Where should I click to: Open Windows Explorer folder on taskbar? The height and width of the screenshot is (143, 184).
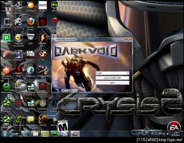point(36,134)
